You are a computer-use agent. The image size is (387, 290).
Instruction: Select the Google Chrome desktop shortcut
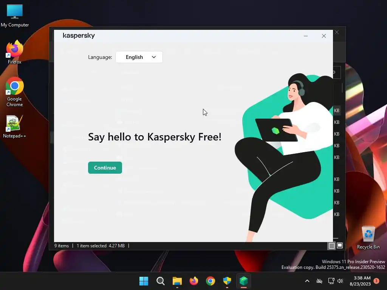[15, 92]
